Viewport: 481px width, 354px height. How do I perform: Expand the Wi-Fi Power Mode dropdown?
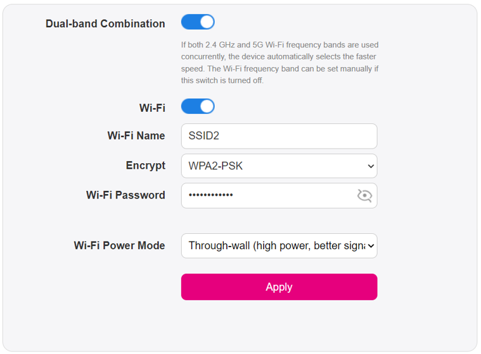point(279,246)
